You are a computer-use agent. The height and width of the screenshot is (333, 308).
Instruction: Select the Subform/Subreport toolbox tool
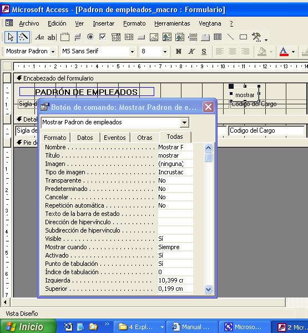[218, 37]
